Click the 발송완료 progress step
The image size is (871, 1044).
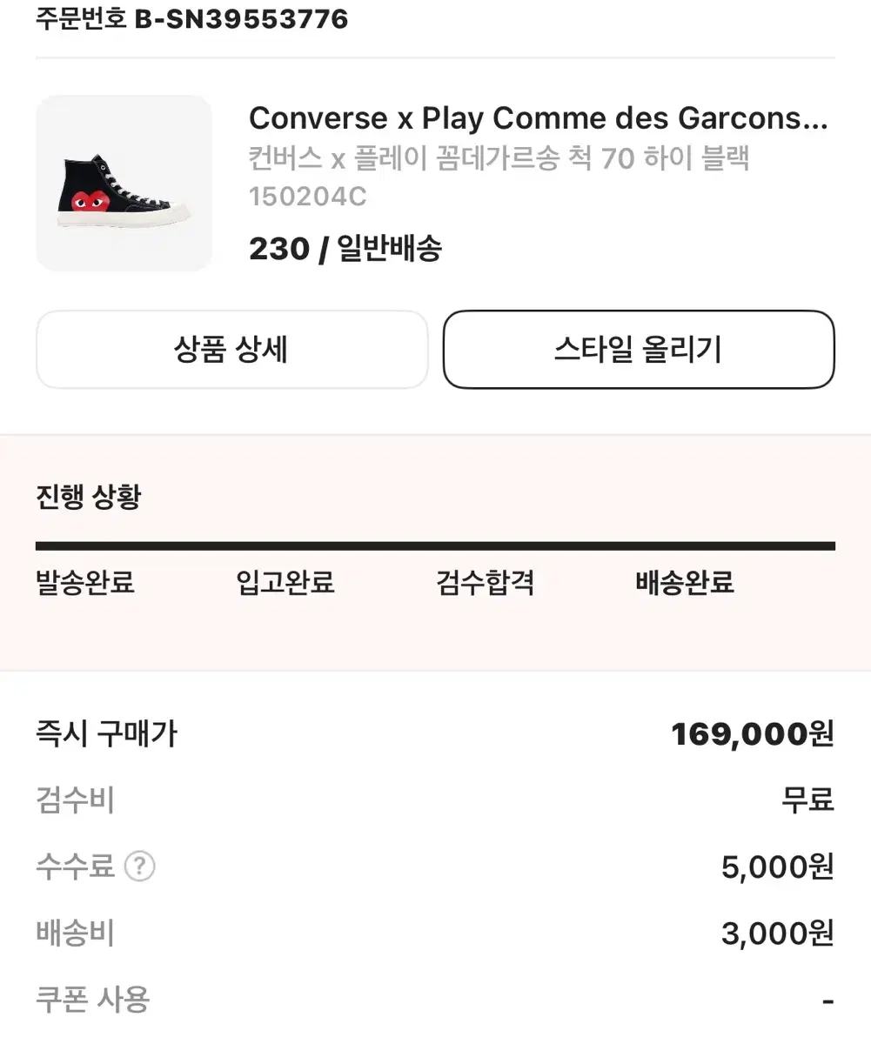pos(85,582)
